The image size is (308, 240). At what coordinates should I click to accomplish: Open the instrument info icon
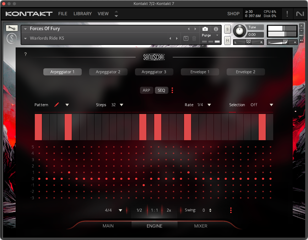pos(216,29)
